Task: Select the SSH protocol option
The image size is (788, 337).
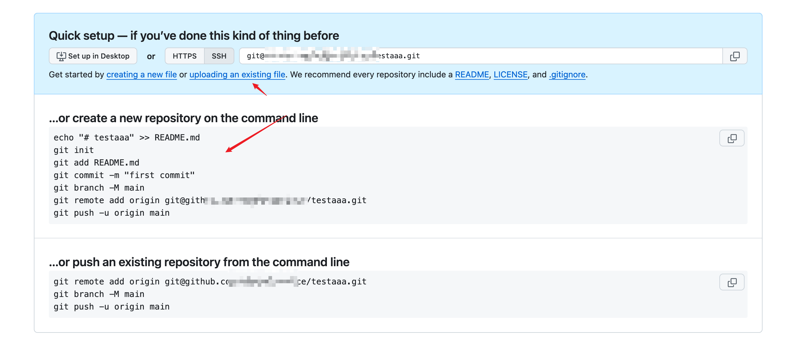Action: [x=219, y=56]
